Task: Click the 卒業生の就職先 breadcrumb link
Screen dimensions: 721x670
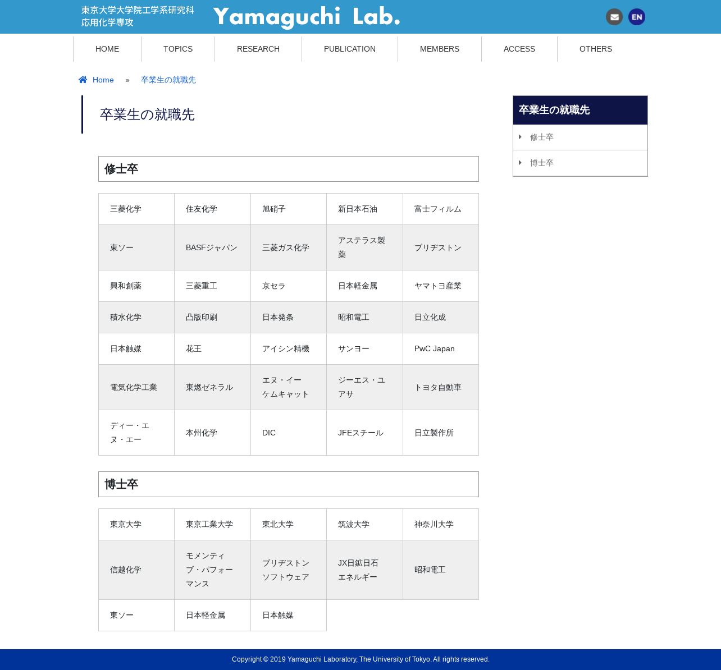Action: click(168, 80)
